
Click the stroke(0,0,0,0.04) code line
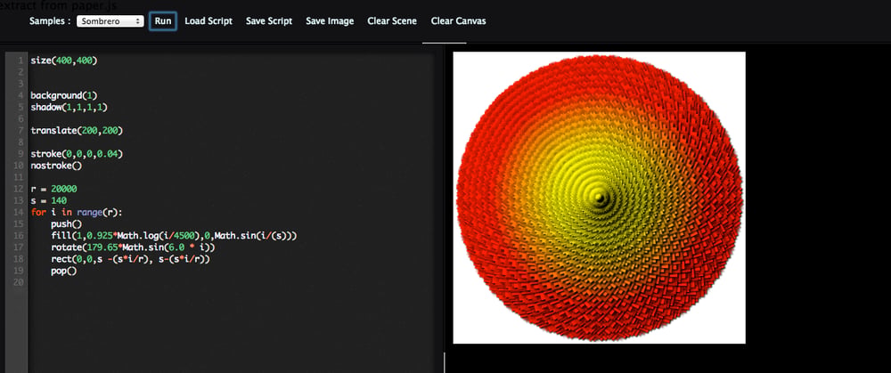coord(77,154)
